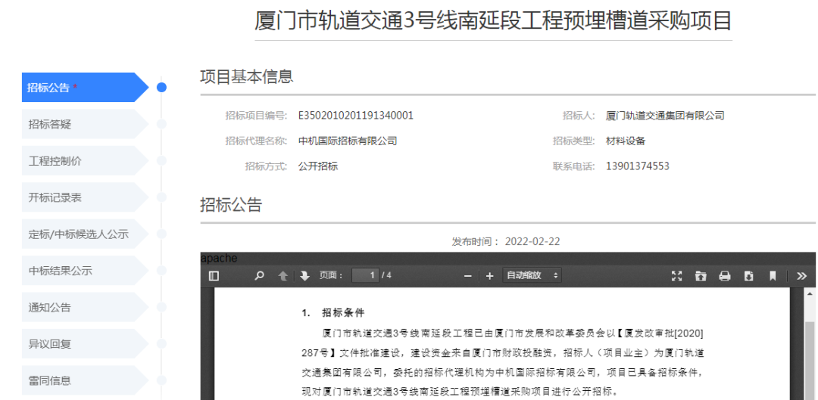Expand the PDF tools double-arrow menu
The height and width of the screenshot is (400, 818).
coord(801,276)
